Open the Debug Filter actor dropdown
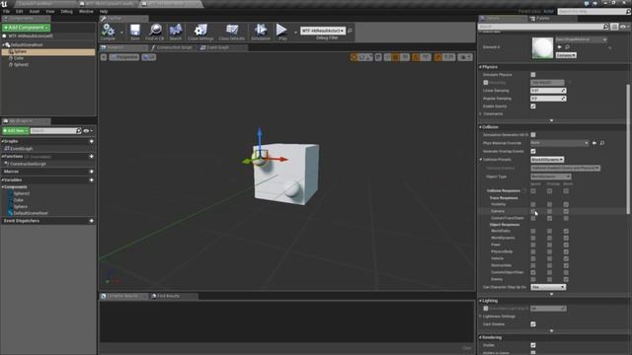Image resolution: width=632 pixels, height=355 pixels. [323, 31]
